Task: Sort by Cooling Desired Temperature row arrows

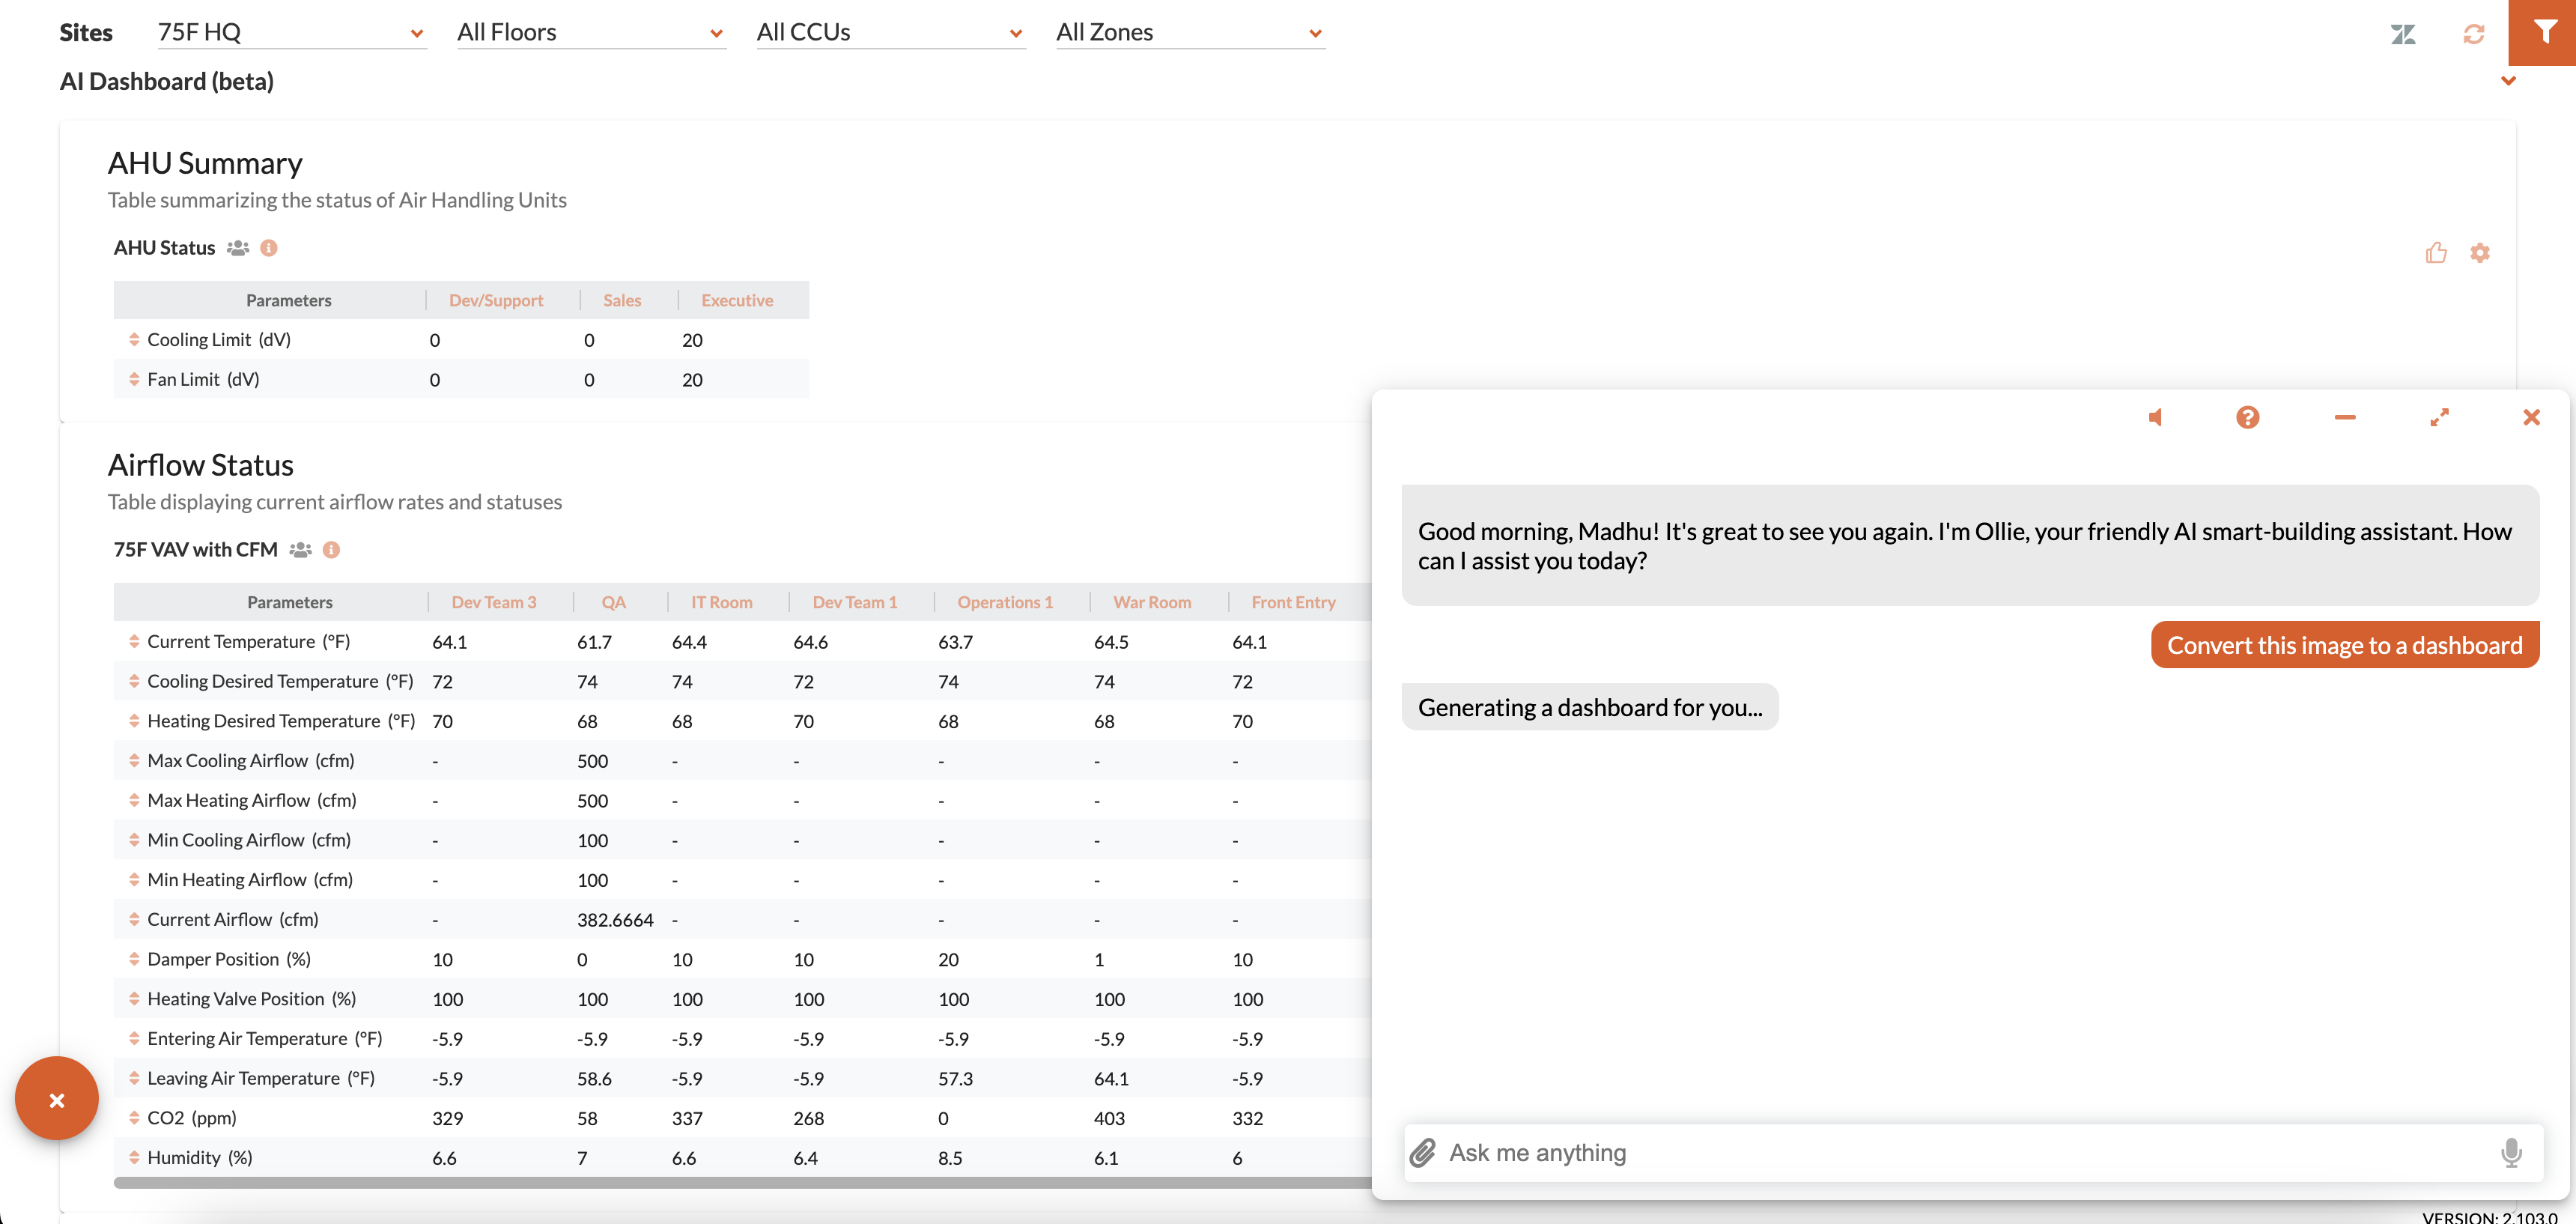Action: pos(134,682)
